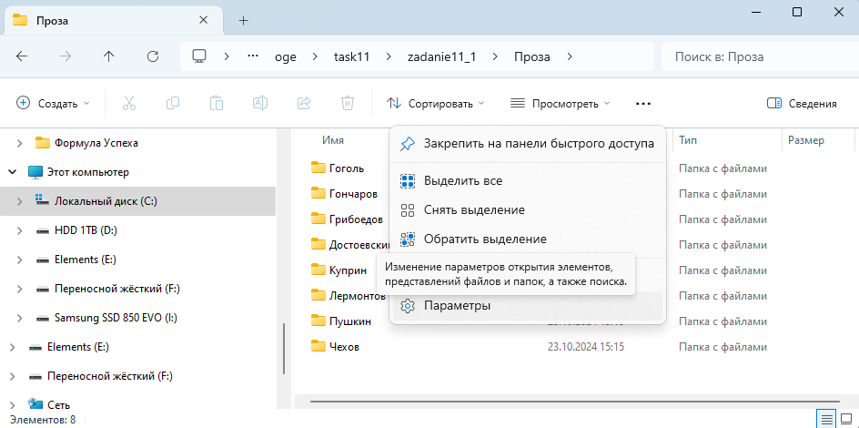Image resolution: width=859 pixels, height=428 pixels.
Task: Open Параметры from the menu
Action: point(528,306)
